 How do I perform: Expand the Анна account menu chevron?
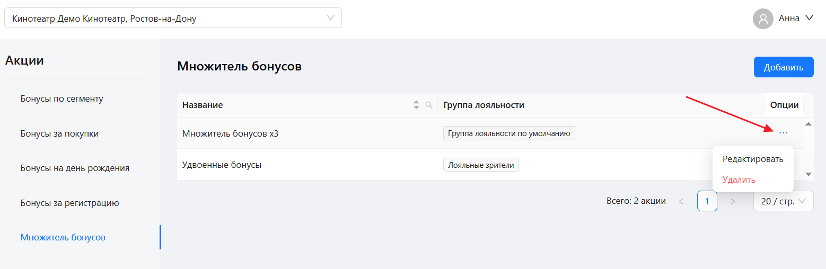pyautogui.click(x=809, y=18)
